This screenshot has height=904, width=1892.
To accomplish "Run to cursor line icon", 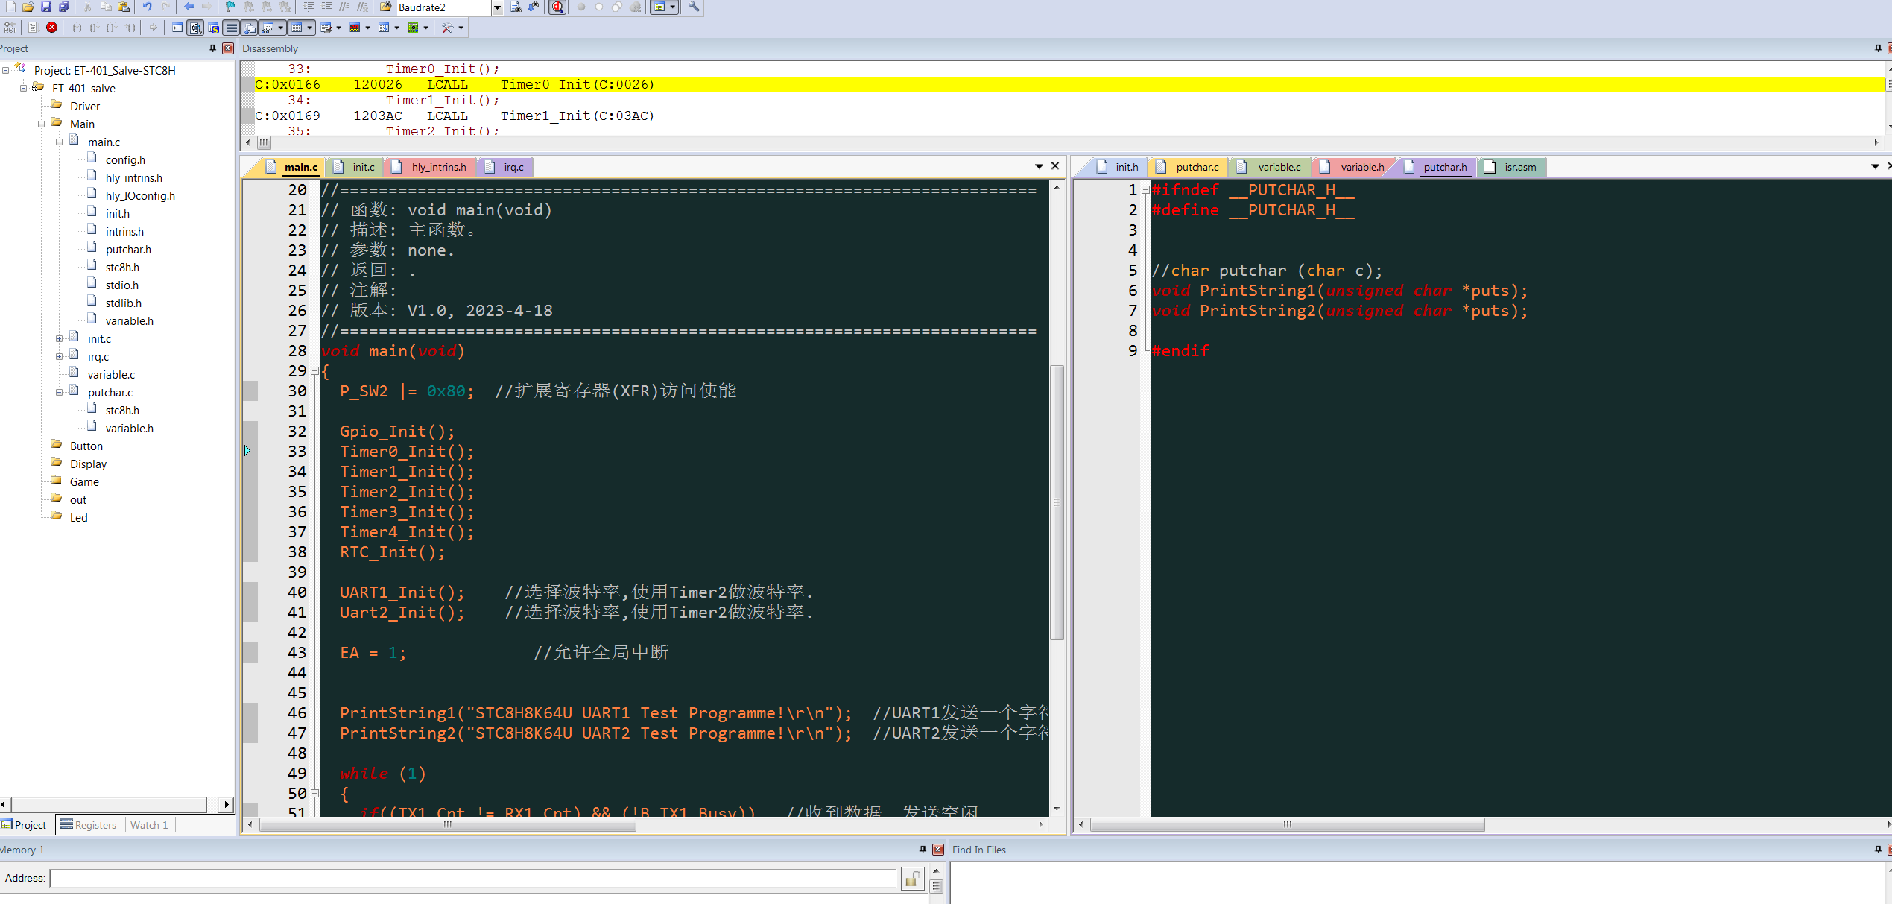I will point(131,28).
